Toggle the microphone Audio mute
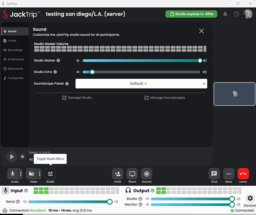The width and height of the screenshot is (256, 215). click(12, 174)
